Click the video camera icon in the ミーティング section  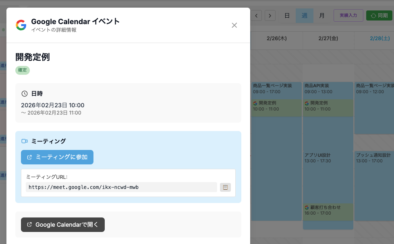(25, 141)
